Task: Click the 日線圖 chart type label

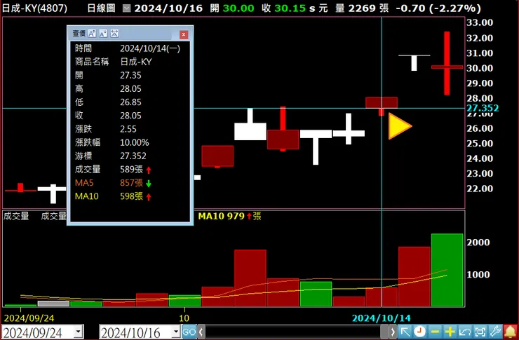Action: [101, 8]
